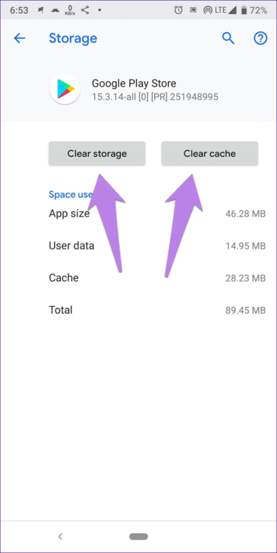The height and width of the screenshot is (553, 277).
Task: Tap the home pill in navigation bar
Action: [138, 537]
